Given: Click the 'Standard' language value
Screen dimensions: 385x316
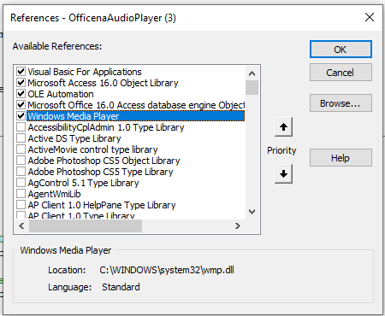Looking at the screenshot, I should pyautogui.click(x=121, y=287).
